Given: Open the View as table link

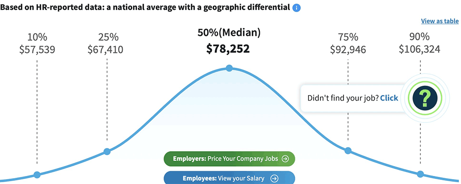Looking at the screenshot, I should pos(440,21).
